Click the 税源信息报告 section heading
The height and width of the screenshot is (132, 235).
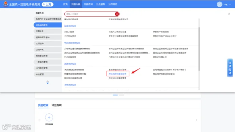tap(70, 64)
